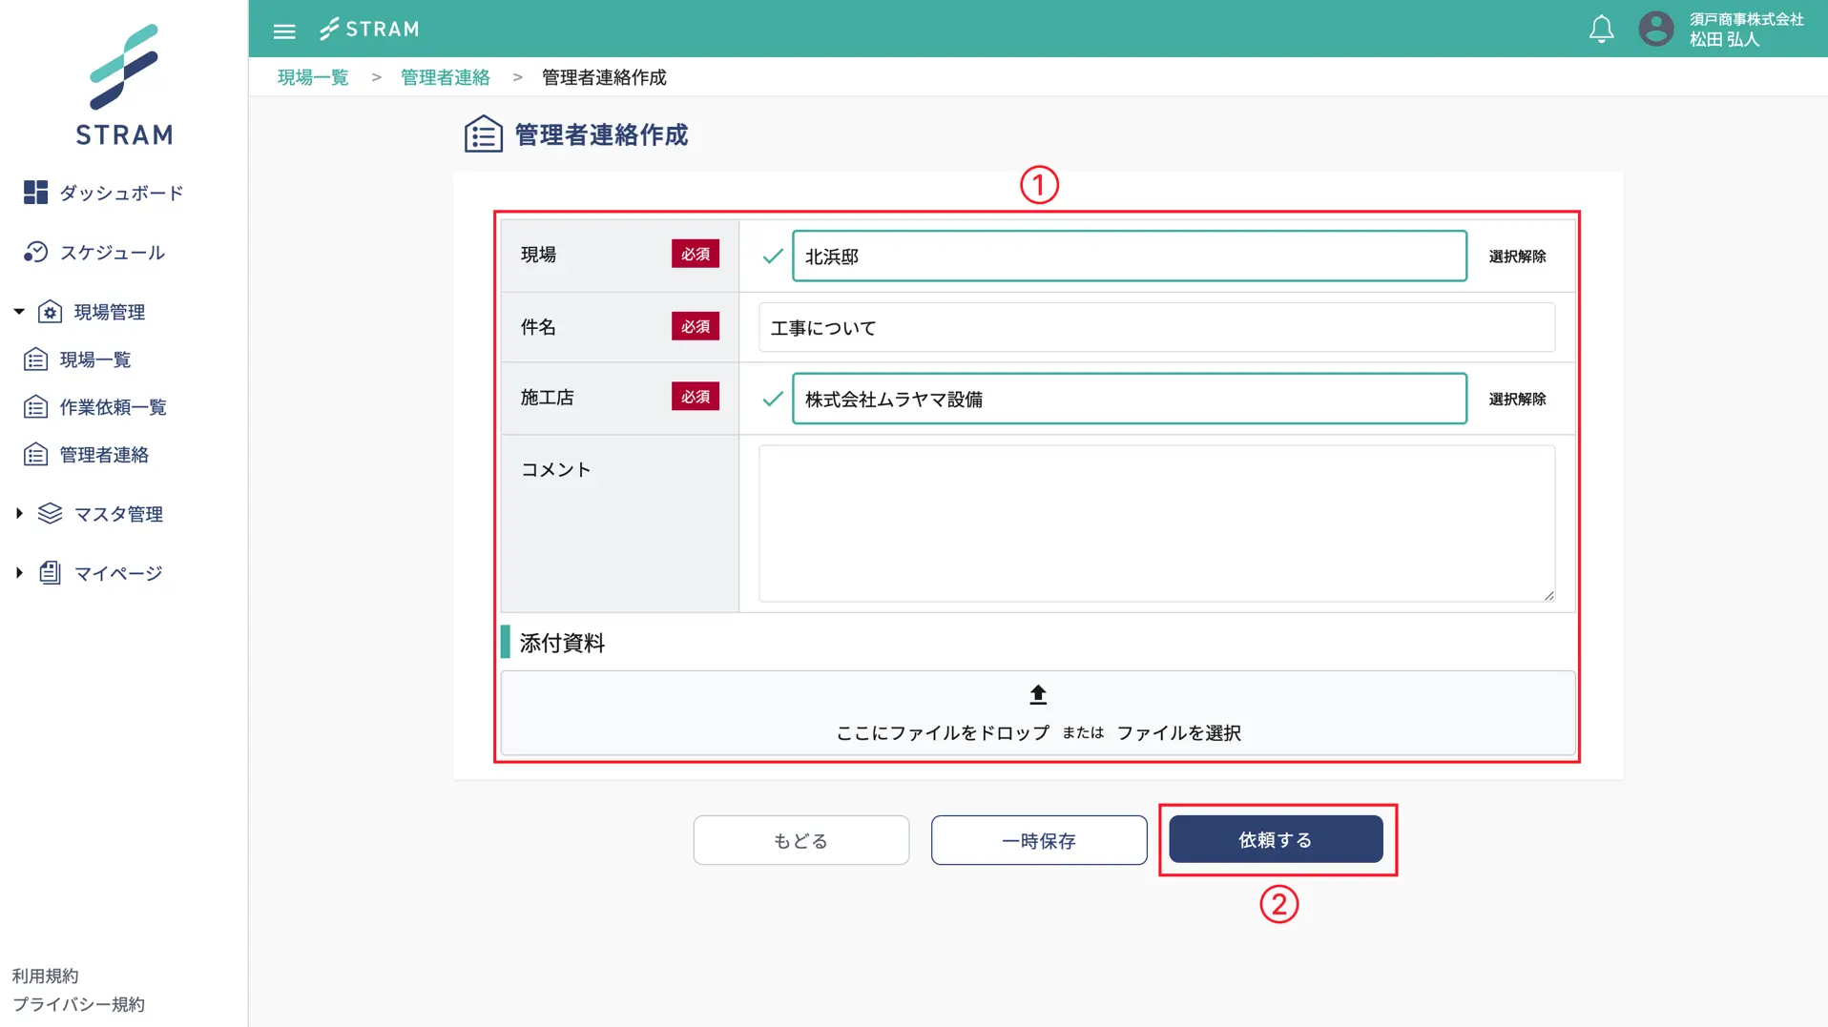This screenshot has width=1828, height=1027.
Task: Open スケジュール from the sidebar
Action: click(114, 252)
